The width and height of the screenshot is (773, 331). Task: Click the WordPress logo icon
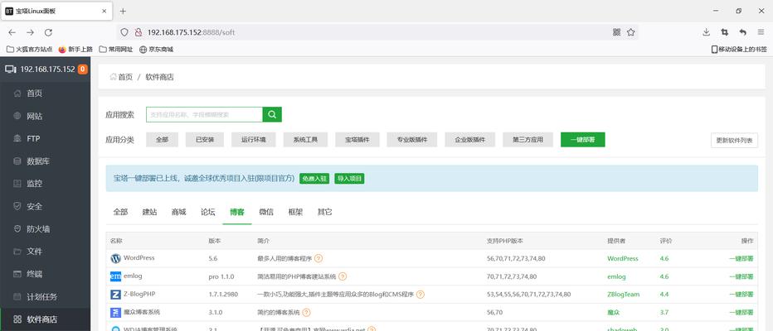(x=116, y=258)
